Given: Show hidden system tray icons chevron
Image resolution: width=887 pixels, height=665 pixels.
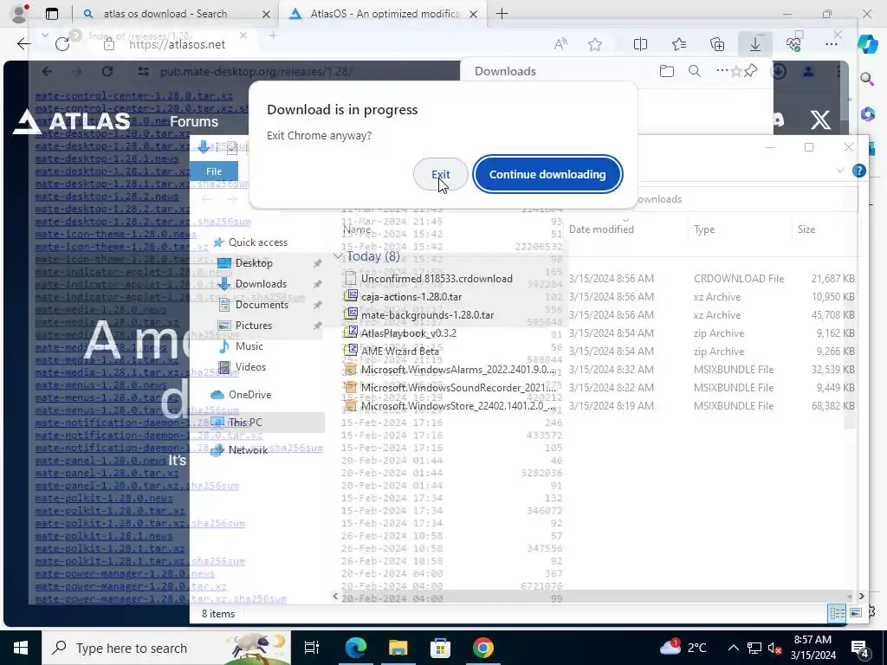Looking at the screenshot, I should tap(733, 648).
